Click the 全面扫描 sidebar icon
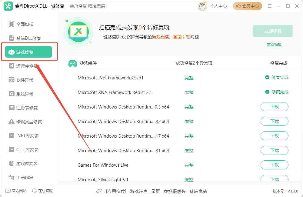 (12, 24)
